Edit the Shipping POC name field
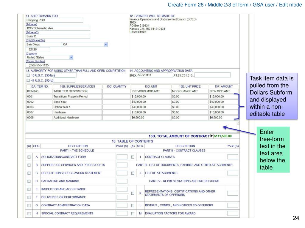The height and width of the screenshot is (228, 305). click(x=55, y=20)
